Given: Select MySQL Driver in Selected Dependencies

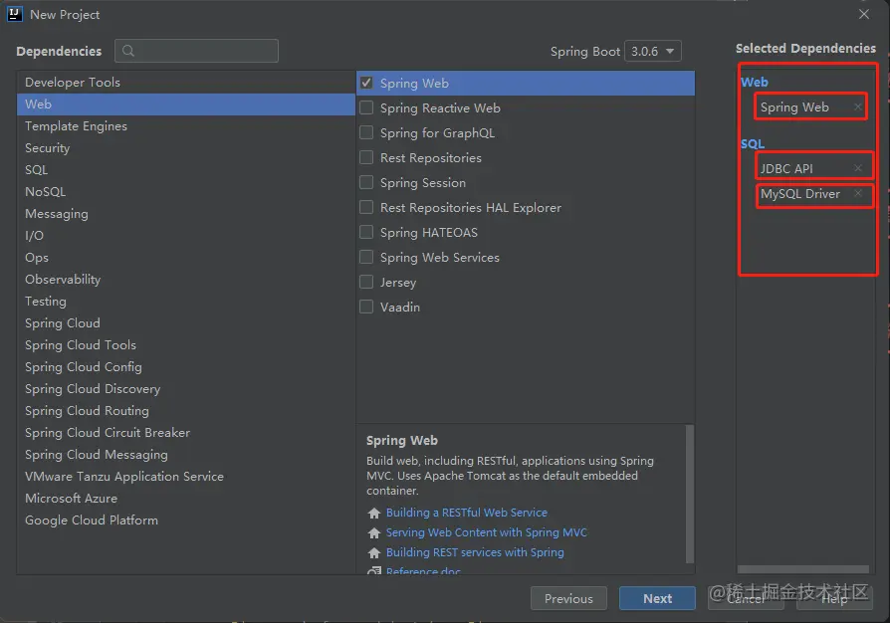Looking at the screenshot, I should tap(800, 194).
